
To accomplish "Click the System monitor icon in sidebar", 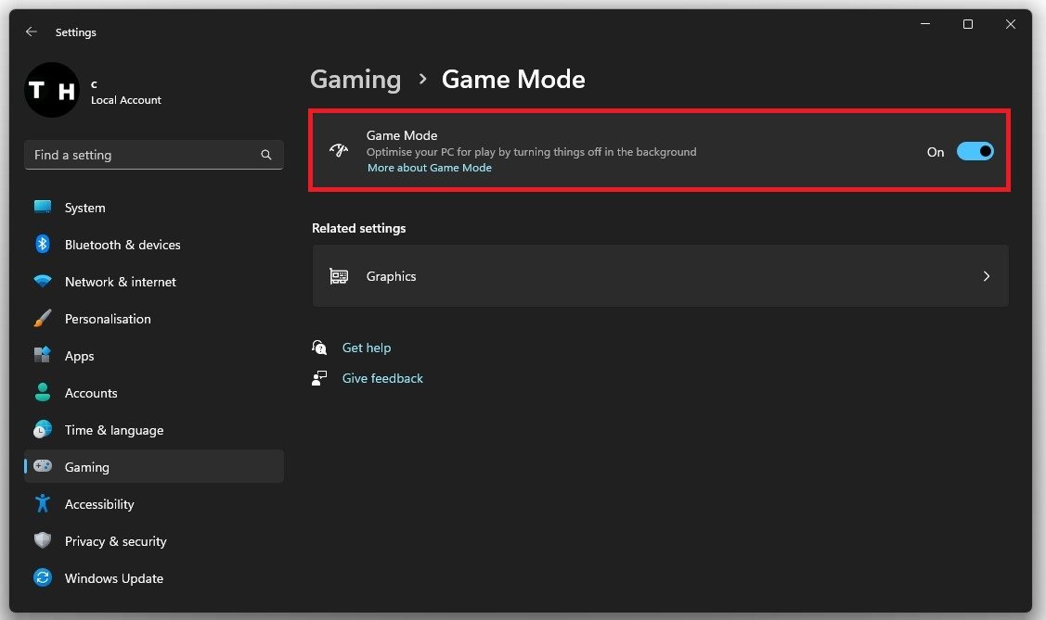I will coord(43,208).
